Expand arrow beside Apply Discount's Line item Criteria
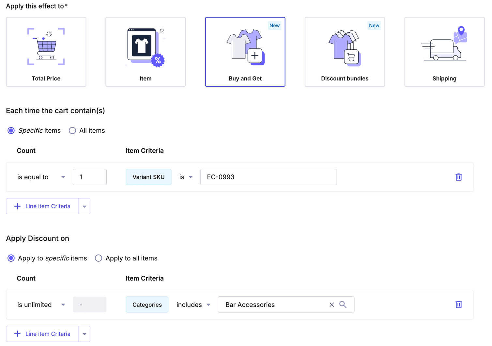The image size is (492, 346). [x=85, y=334]
